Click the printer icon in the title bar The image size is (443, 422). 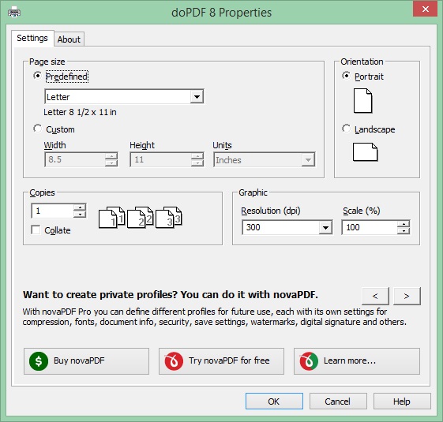14,13
